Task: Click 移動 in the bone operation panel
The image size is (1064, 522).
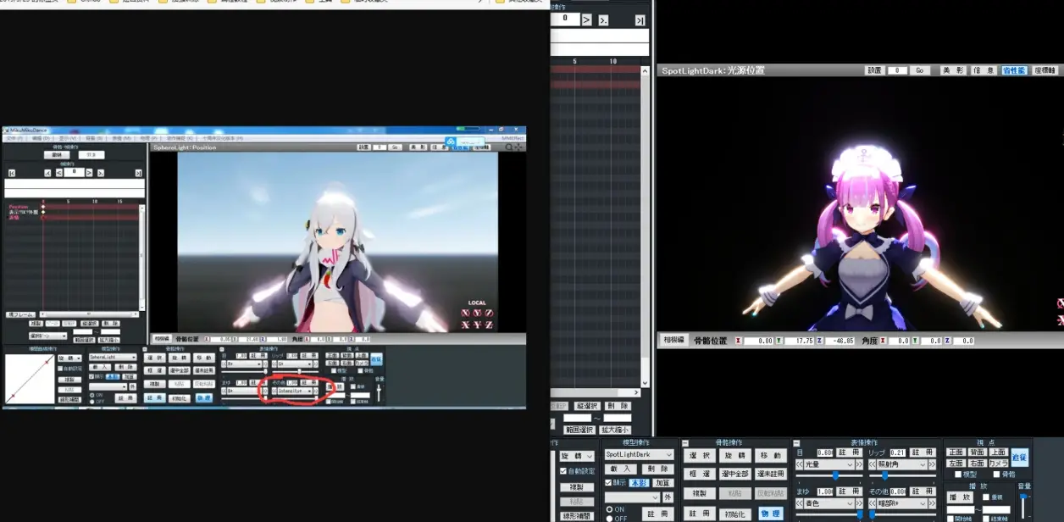Action: pyautogui.click(x=771, y=455)
